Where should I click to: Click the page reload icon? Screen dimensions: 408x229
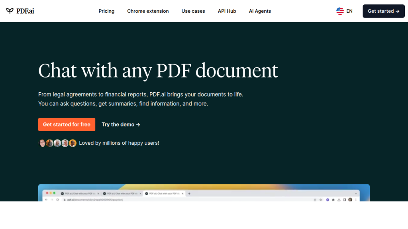pos(58,200)
